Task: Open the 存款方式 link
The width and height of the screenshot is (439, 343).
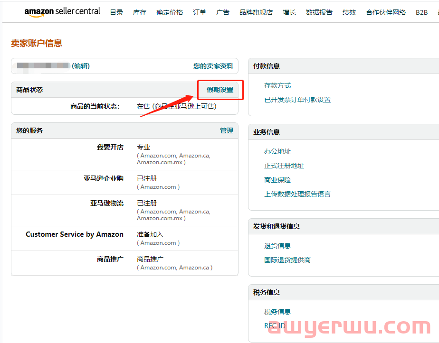Action: [x=277, y=86]
